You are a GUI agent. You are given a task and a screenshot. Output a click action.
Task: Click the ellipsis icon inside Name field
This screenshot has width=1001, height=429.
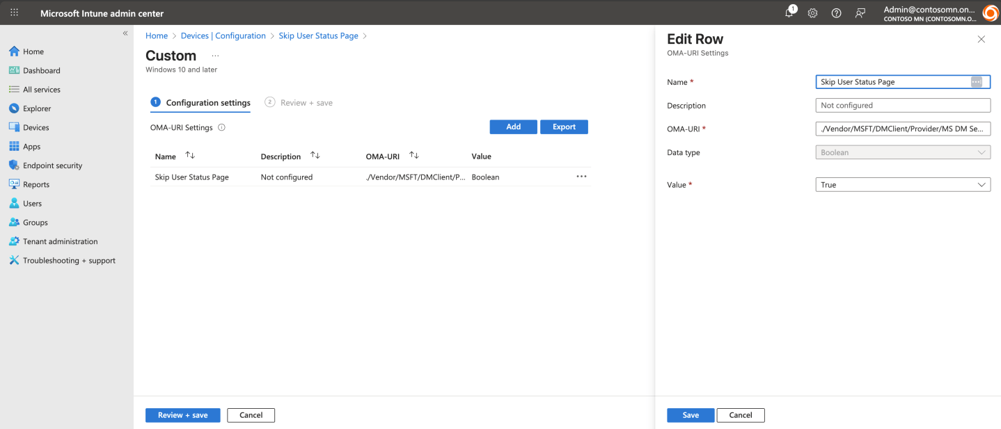pyautogui.click(x=976, y=82)
